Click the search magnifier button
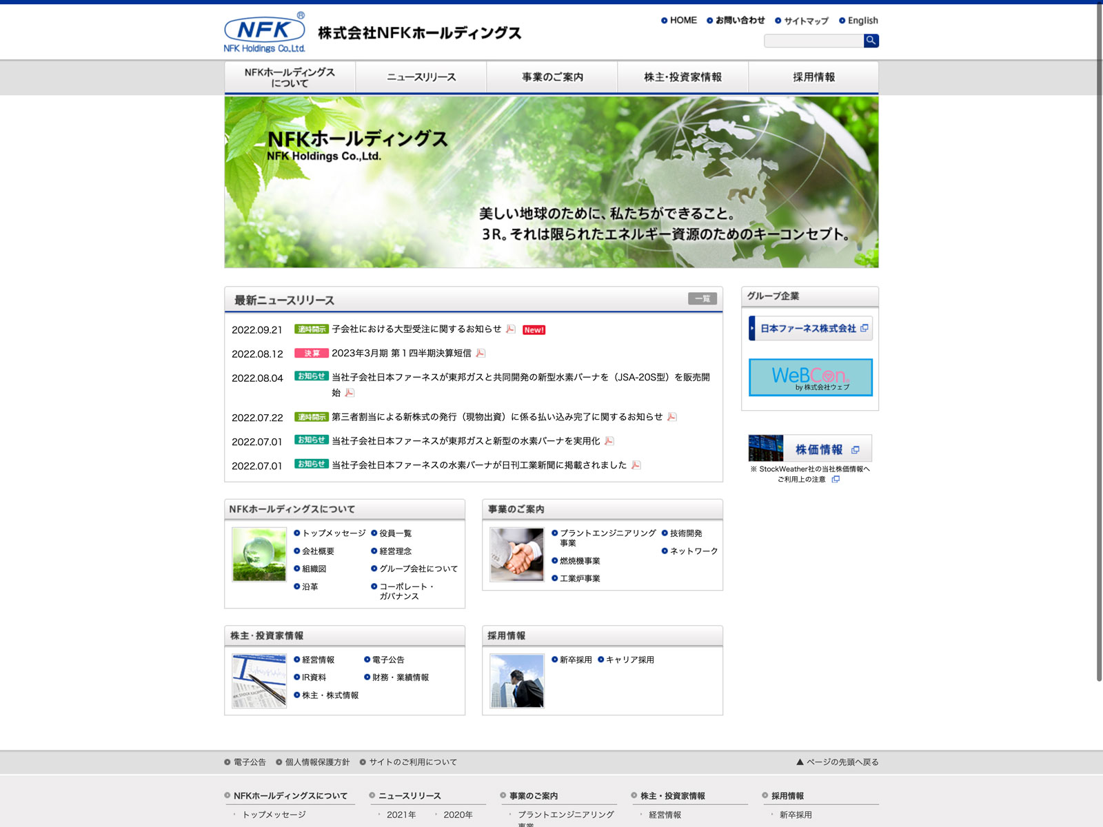The width and height of the screenshot is (1103, 827). (x=871, y=41)
